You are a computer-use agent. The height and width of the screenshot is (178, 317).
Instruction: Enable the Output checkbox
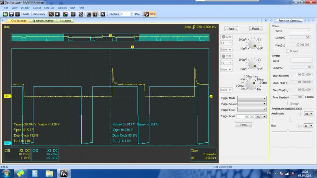tap(288, 51)
